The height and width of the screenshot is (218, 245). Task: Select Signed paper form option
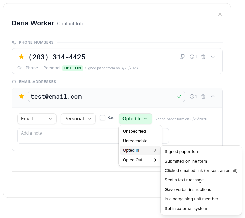point(201,152)
